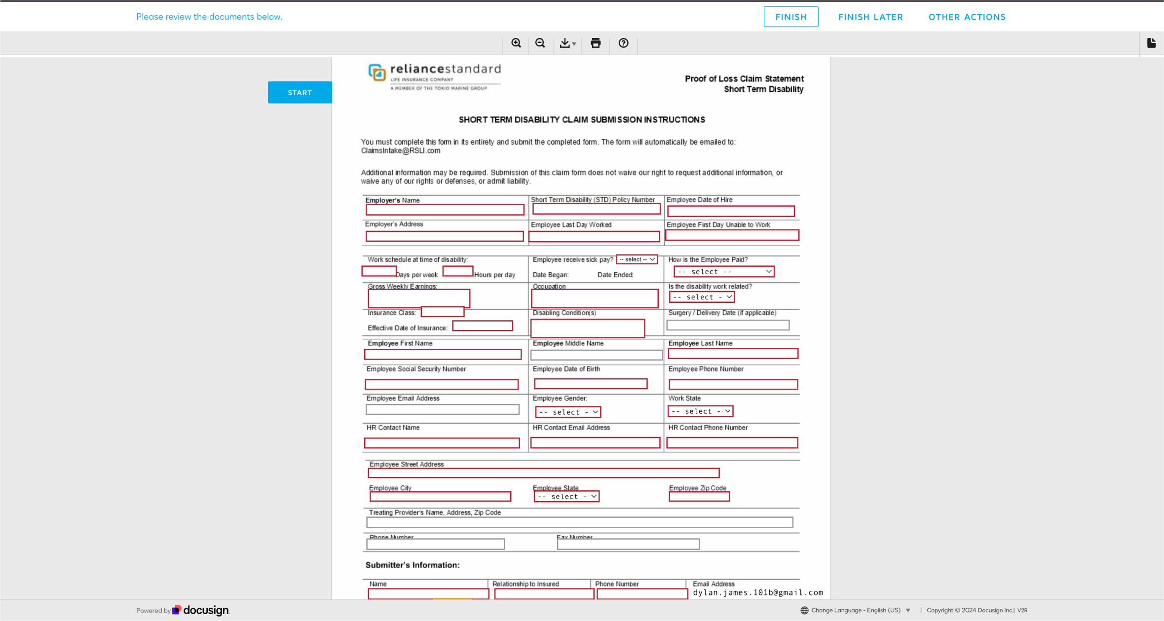Click HR Contact Email Address field
Image resolution: width=1164 pixels, height=621 pixels.
(595, 442)
